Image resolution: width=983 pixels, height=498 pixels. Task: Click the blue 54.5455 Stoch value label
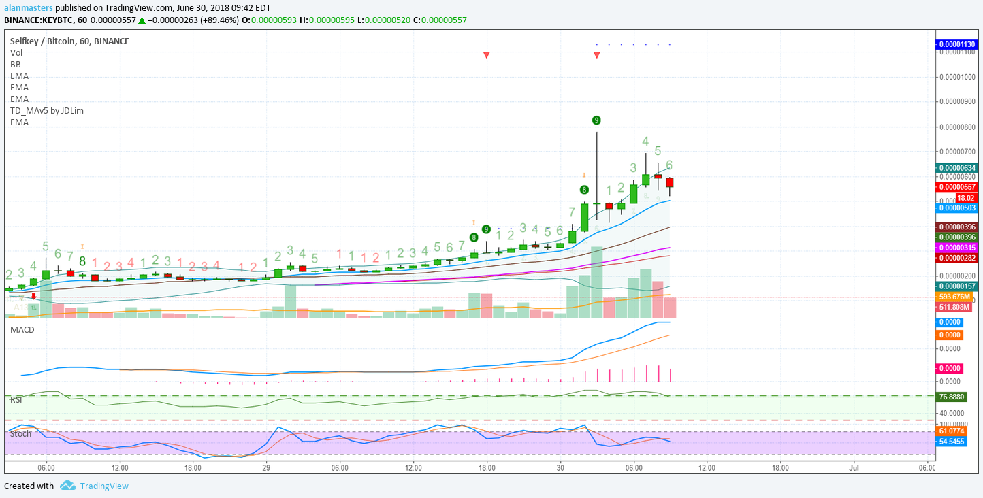[952, 442]
